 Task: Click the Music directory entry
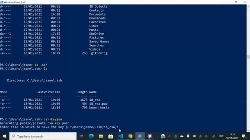[94, 30]
